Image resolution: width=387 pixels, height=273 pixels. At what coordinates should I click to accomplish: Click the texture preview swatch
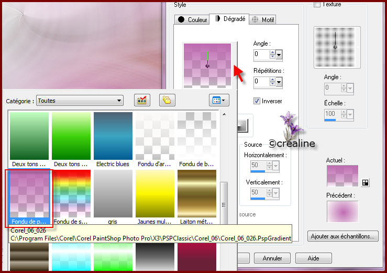335,47
